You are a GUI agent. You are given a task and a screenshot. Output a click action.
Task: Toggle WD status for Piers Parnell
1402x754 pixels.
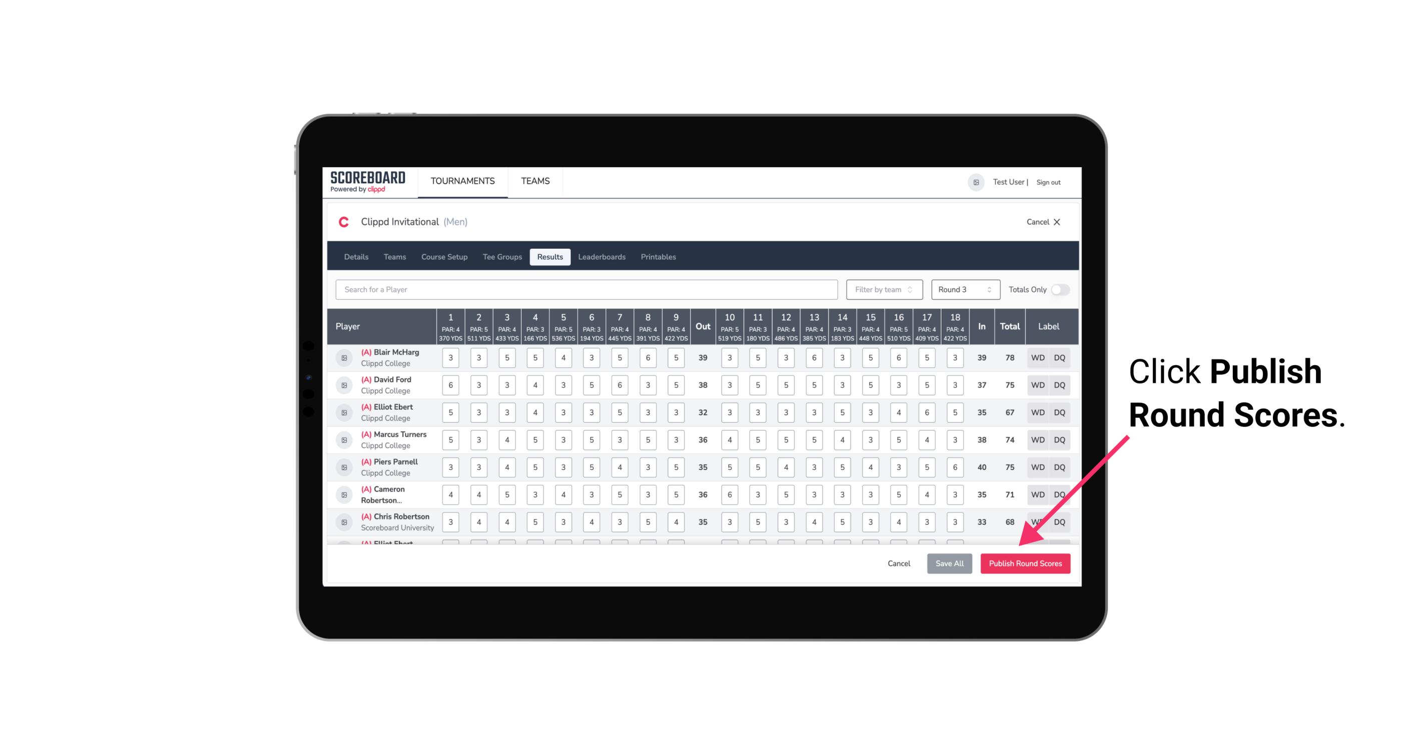tap(1037, 467)
